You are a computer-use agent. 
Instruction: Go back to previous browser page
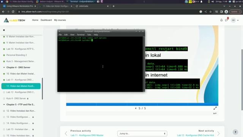pyautogui.click(x=3, y=12)
